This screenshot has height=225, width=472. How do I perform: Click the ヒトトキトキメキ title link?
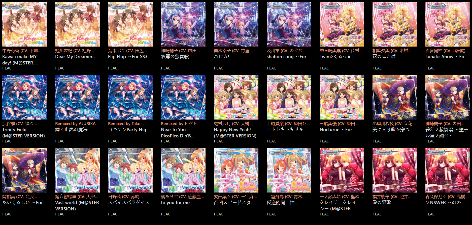(x=285, y=129)
